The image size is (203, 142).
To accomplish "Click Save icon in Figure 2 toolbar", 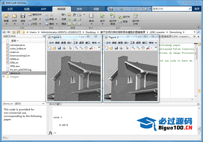I will (116, 48).
